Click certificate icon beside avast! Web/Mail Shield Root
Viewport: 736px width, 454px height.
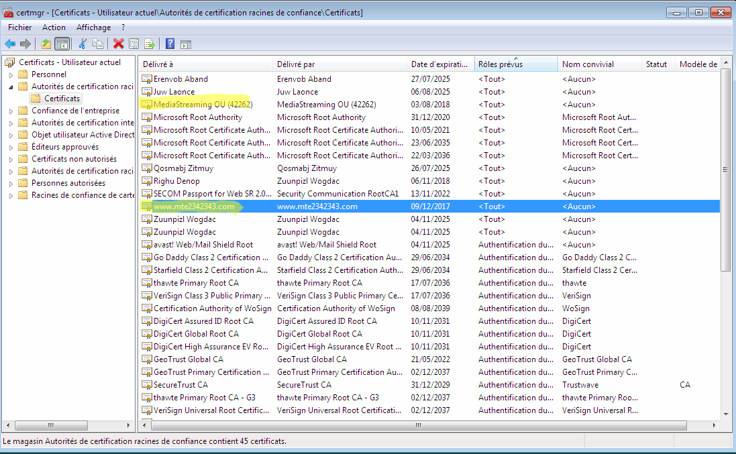(x=147, y=245)
